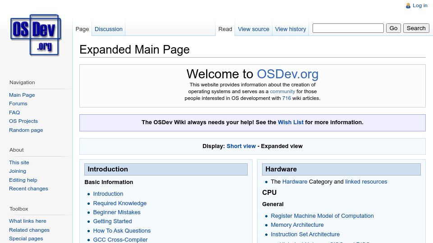The image size is (433, 243).
Task: Click the Toolbox sidebar heading
Action: point(19,209)
